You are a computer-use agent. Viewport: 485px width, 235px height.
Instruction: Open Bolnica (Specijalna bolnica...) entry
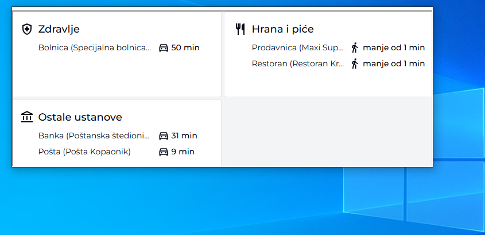point(95,48)
